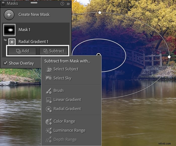This screenshot has height=146, width=176.
Task: Click the Subtract button
Action: tap(53, 51)
